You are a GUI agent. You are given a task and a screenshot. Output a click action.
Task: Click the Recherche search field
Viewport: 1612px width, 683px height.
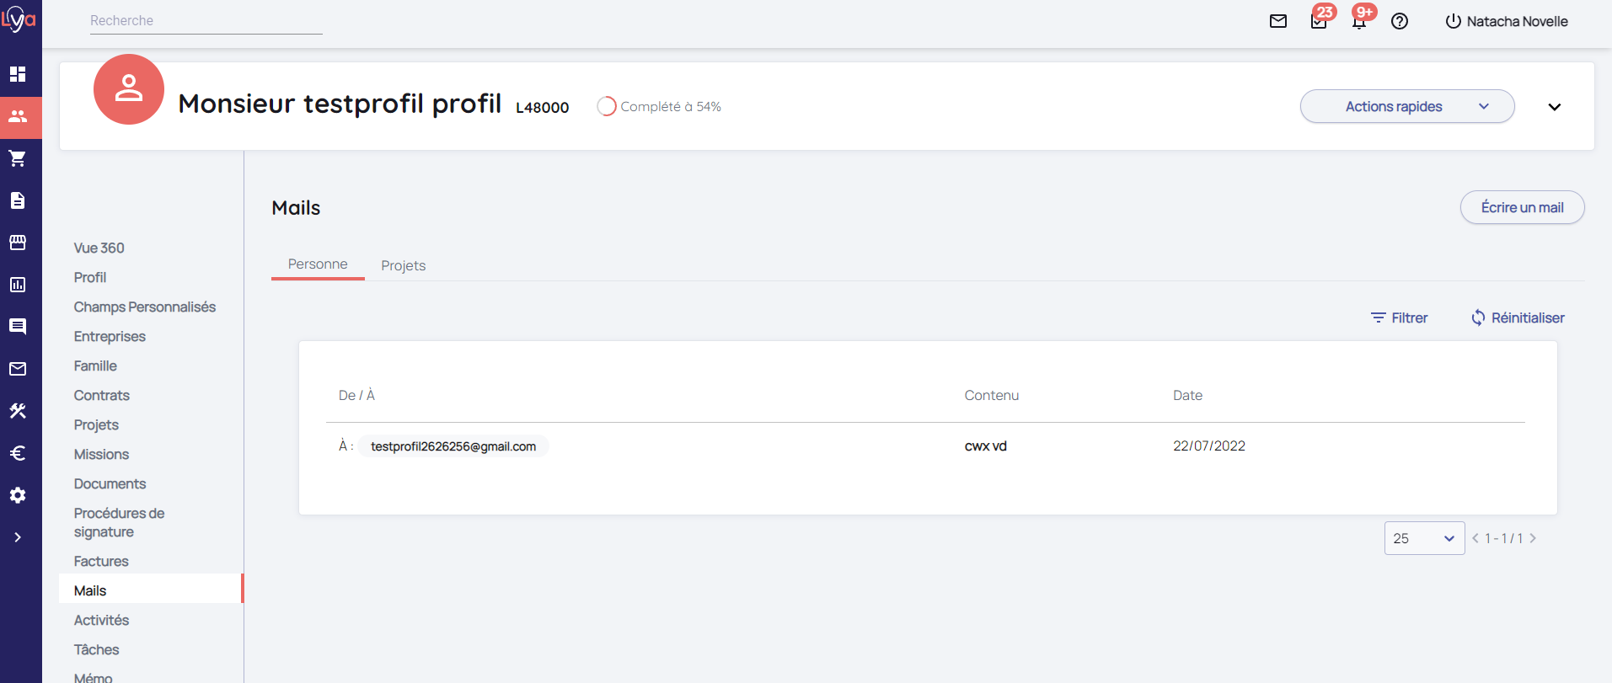pos(206,21)
